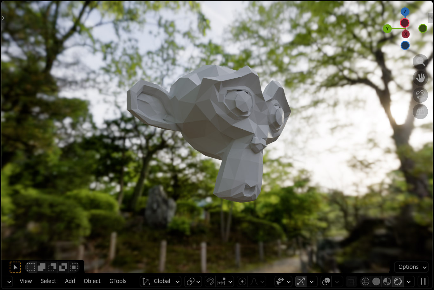The height and width of the screenshot is (290, 434).
Task: Open the Object menu
Action: (92, 281)
